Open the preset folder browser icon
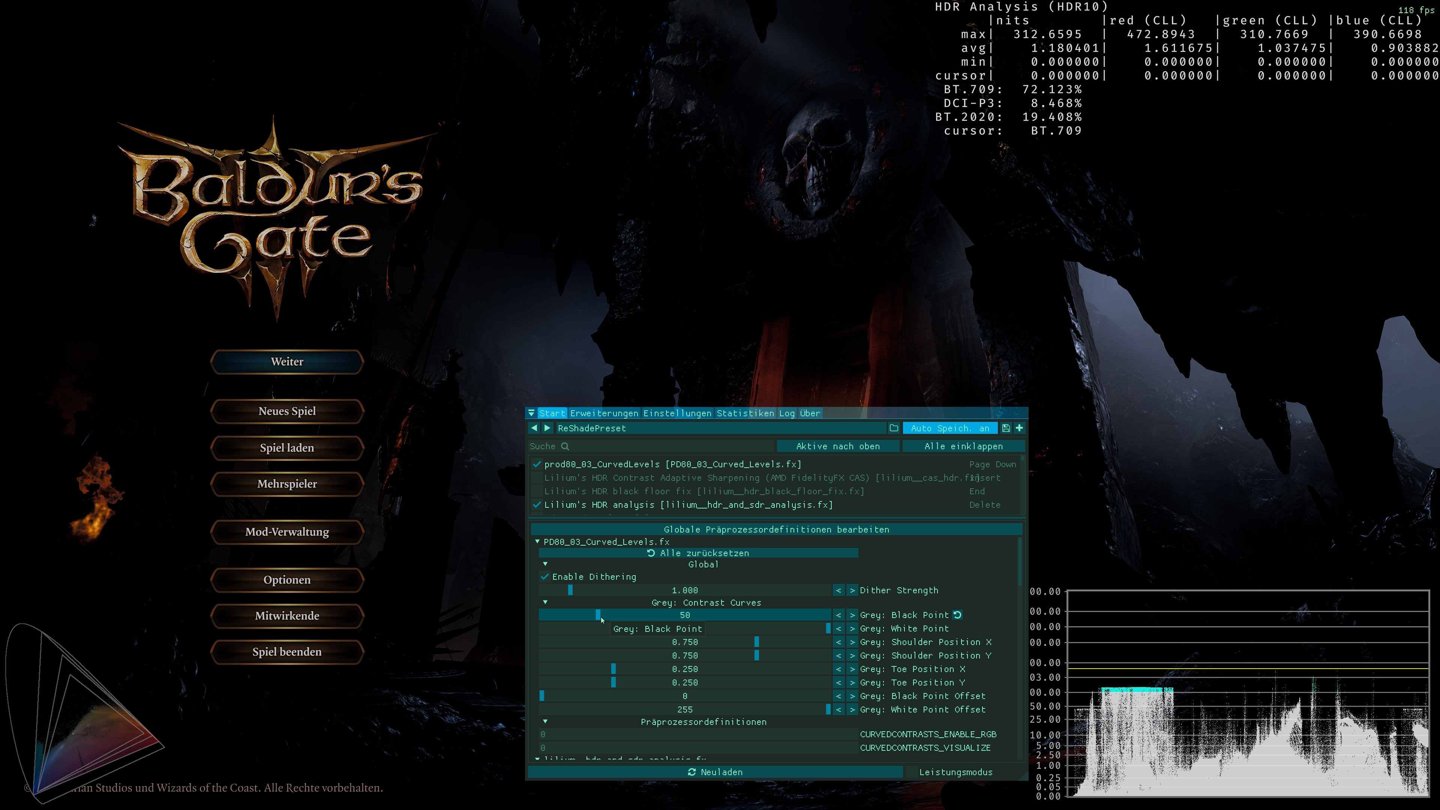This screenshot has height=810, width=1440. point(894,427)
